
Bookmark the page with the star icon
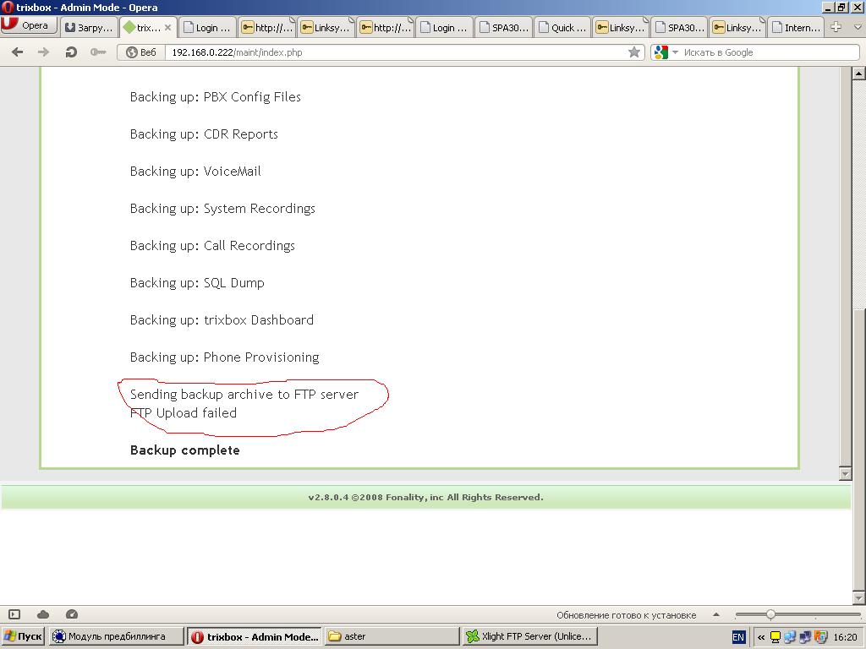coord(634,52)
